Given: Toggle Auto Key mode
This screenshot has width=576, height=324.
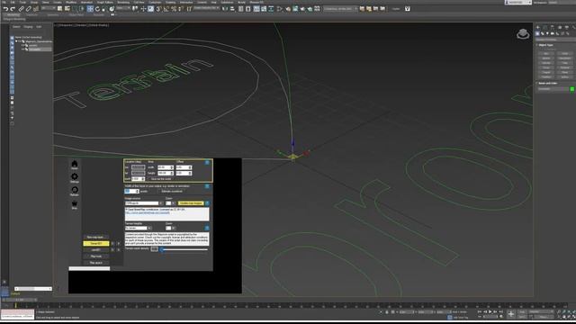Looking at the screenshot, I should click(522, 312).
